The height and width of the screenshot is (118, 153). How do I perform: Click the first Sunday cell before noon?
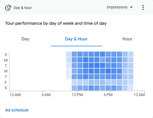click(69, 54)
